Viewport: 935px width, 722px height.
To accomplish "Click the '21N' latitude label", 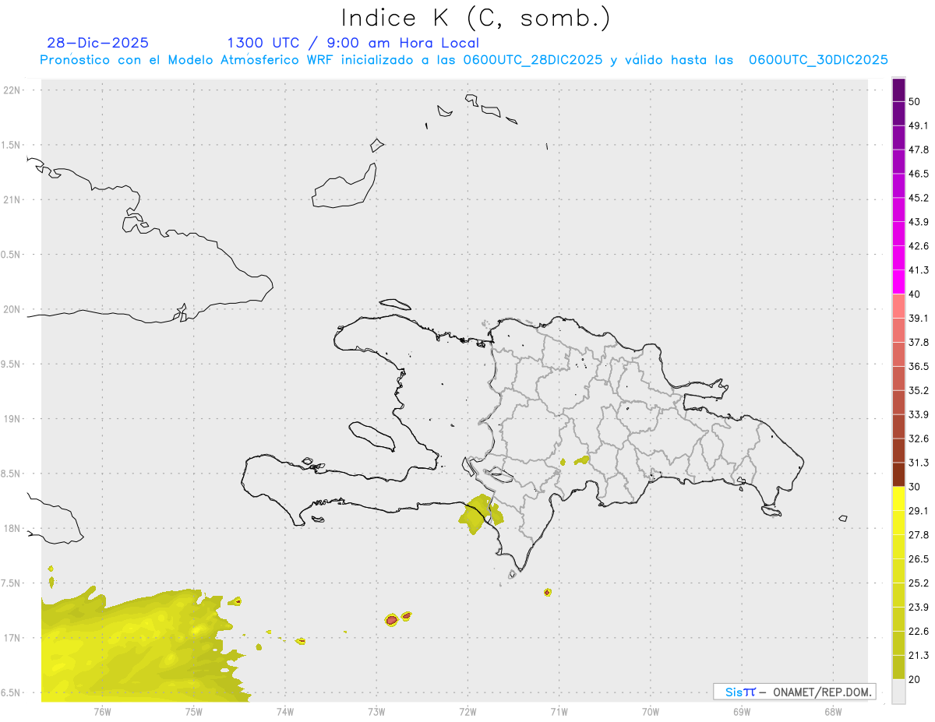I will click(12, 199).
